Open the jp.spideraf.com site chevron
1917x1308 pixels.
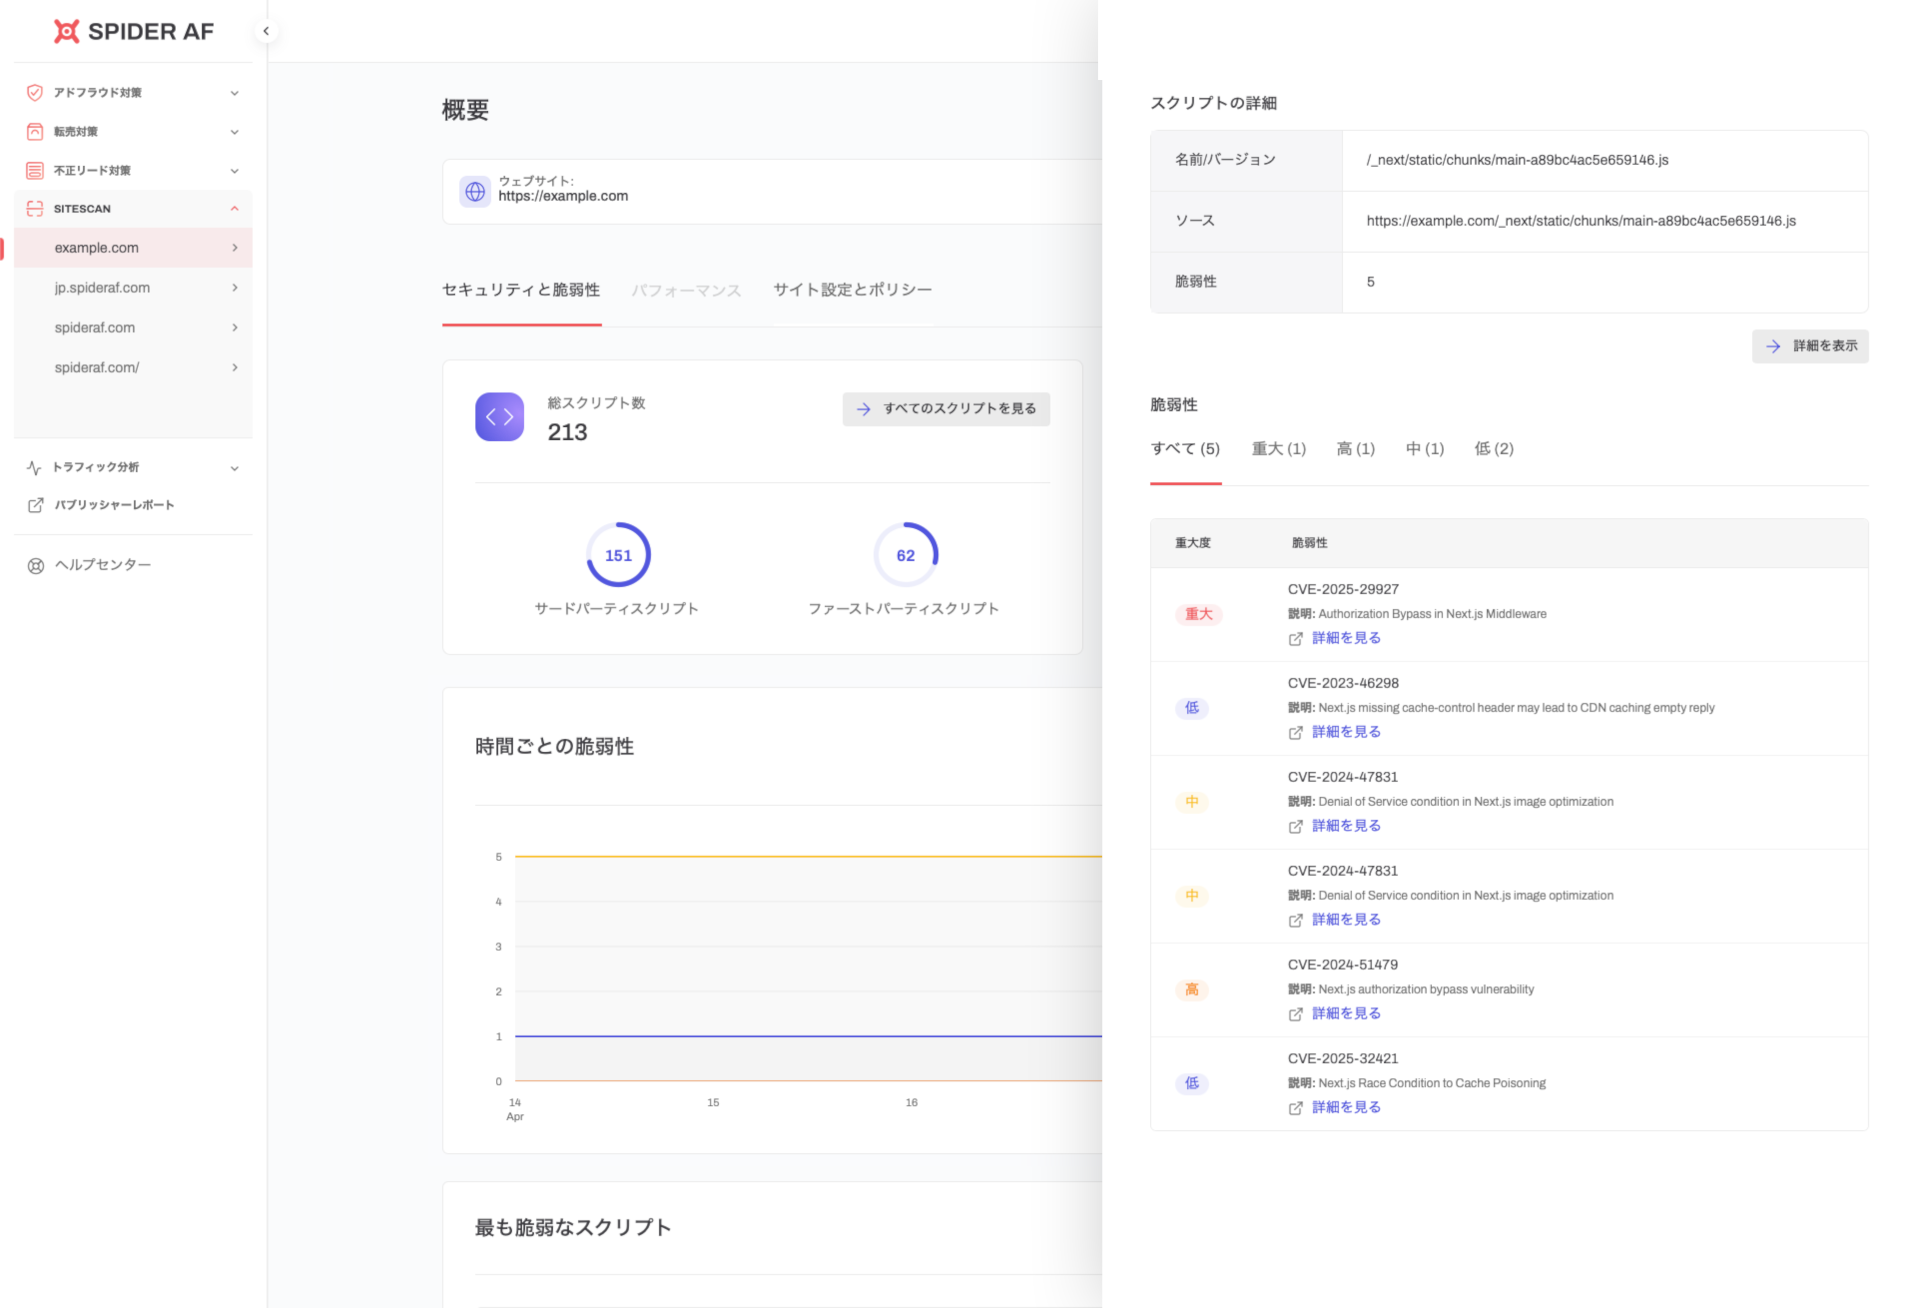234,288
